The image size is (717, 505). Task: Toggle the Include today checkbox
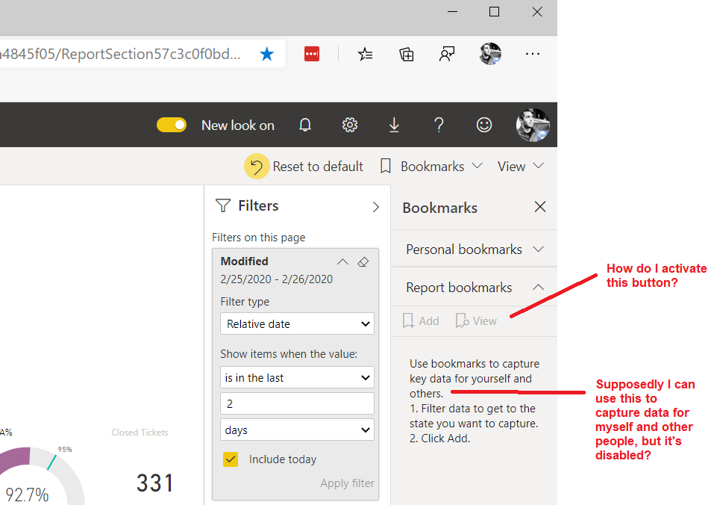(231, 459)
